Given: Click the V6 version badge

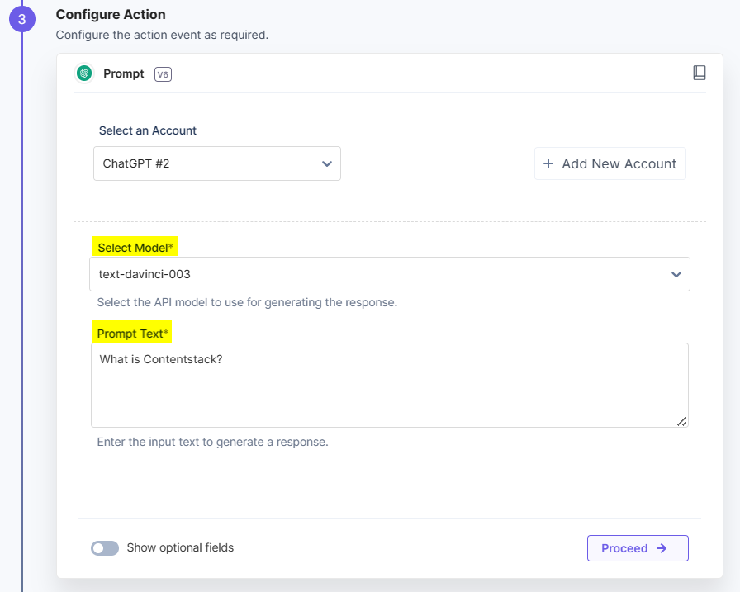Looking at the screenshot, I should (x=163, y=74).
